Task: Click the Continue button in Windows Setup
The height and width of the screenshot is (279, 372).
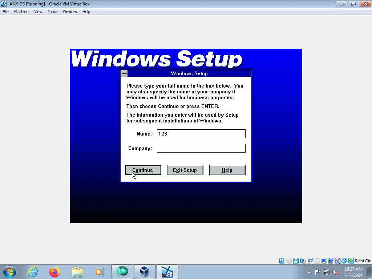Action: pyautogui.click(x=143, y=170)
